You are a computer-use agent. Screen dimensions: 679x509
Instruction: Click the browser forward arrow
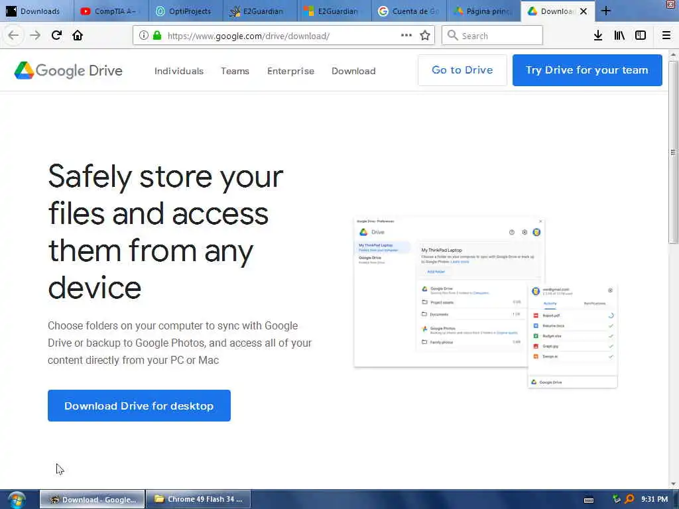click(35, 36)
